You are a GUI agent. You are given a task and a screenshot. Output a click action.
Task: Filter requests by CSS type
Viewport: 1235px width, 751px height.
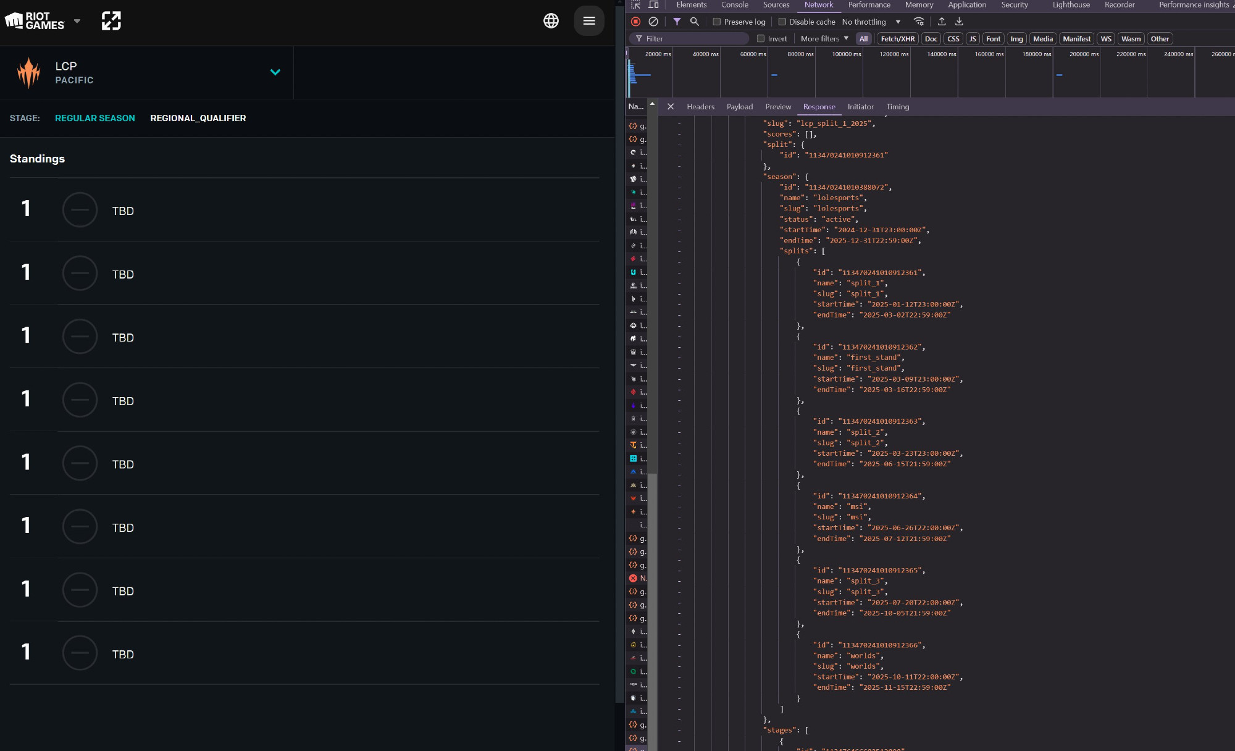[953, 39]
